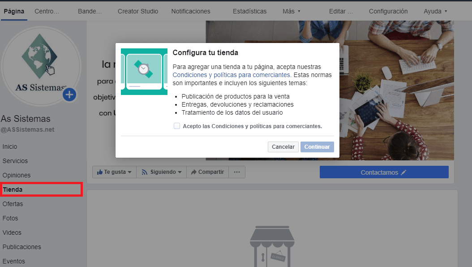This screenshot has width=472, height=267.
Task: Click the blue plus icon on profile picture
Action: [69, 95]
